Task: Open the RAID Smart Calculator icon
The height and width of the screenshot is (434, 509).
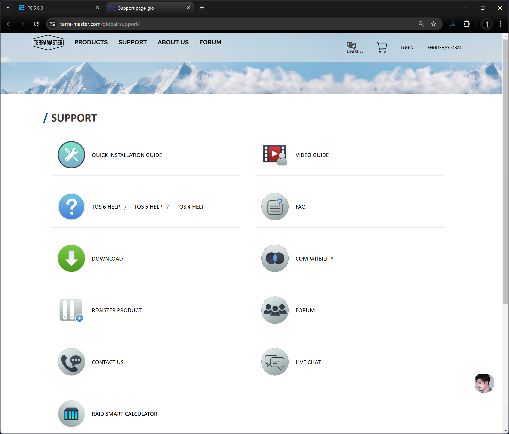Action: click(x=71, y=414)
